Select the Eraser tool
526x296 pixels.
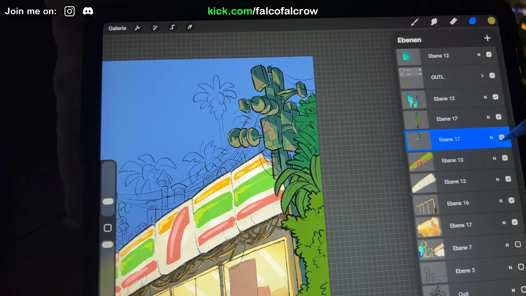click(x=453, y=21)
